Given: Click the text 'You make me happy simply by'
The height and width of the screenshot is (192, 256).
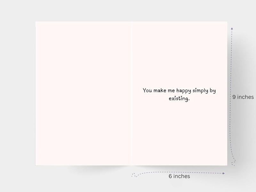Looking at the screenshot, I should click(x=179, y=91).
